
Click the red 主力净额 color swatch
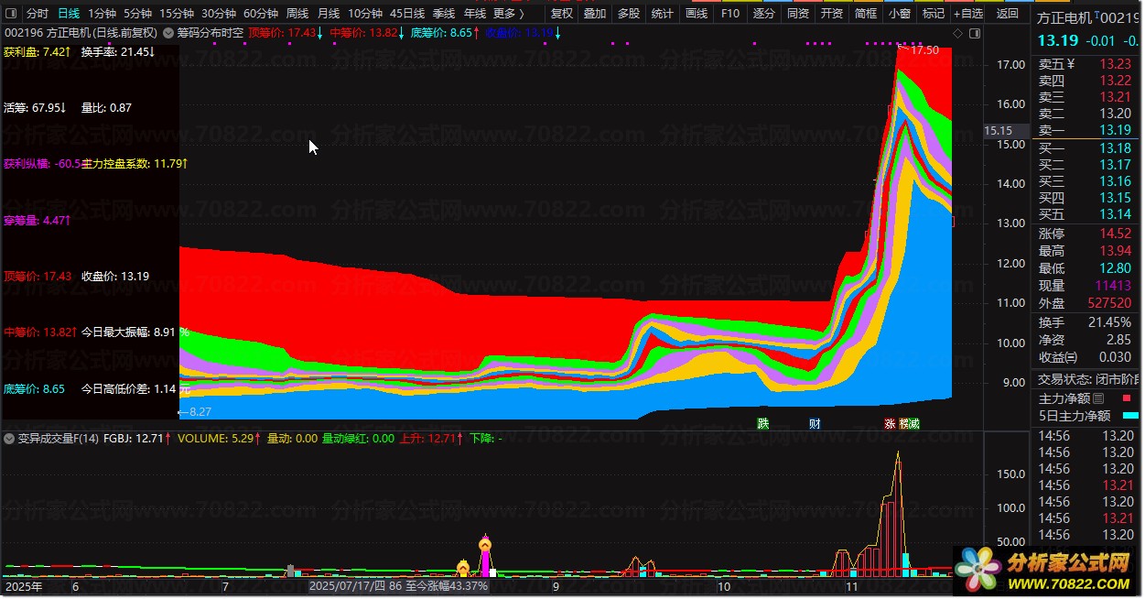pos(1126,398)
